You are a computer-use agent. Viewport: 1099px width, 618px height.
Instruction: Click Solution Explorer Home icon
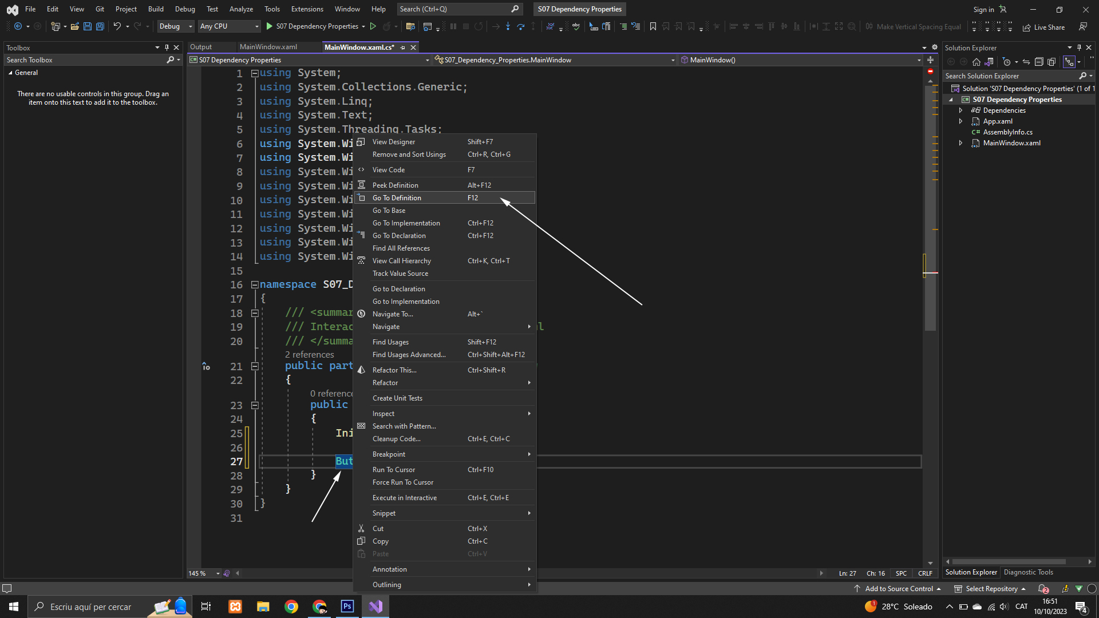pyautogui.click(x=977, y=62)
